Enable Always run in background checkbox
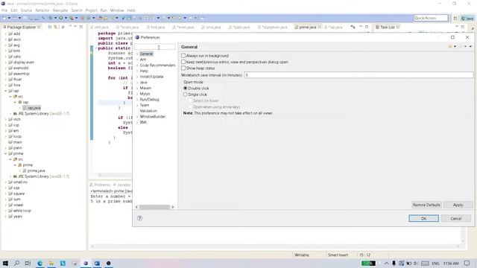This screenshot has width=477, height=268. (x=183, y=56)
